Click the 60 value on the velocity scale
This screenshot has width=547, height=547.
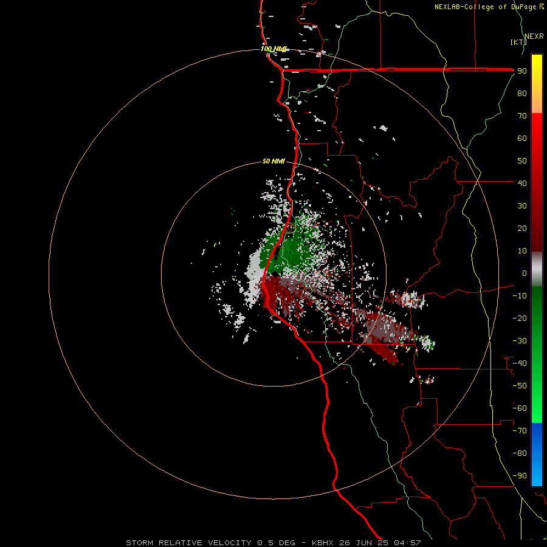click(x=522, y=139)
